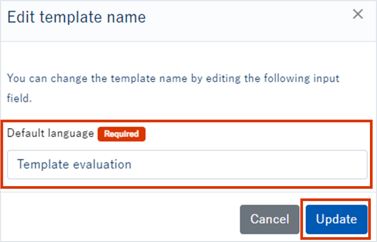Click the Update button
The image size is (377, 242).
[336, 220]
